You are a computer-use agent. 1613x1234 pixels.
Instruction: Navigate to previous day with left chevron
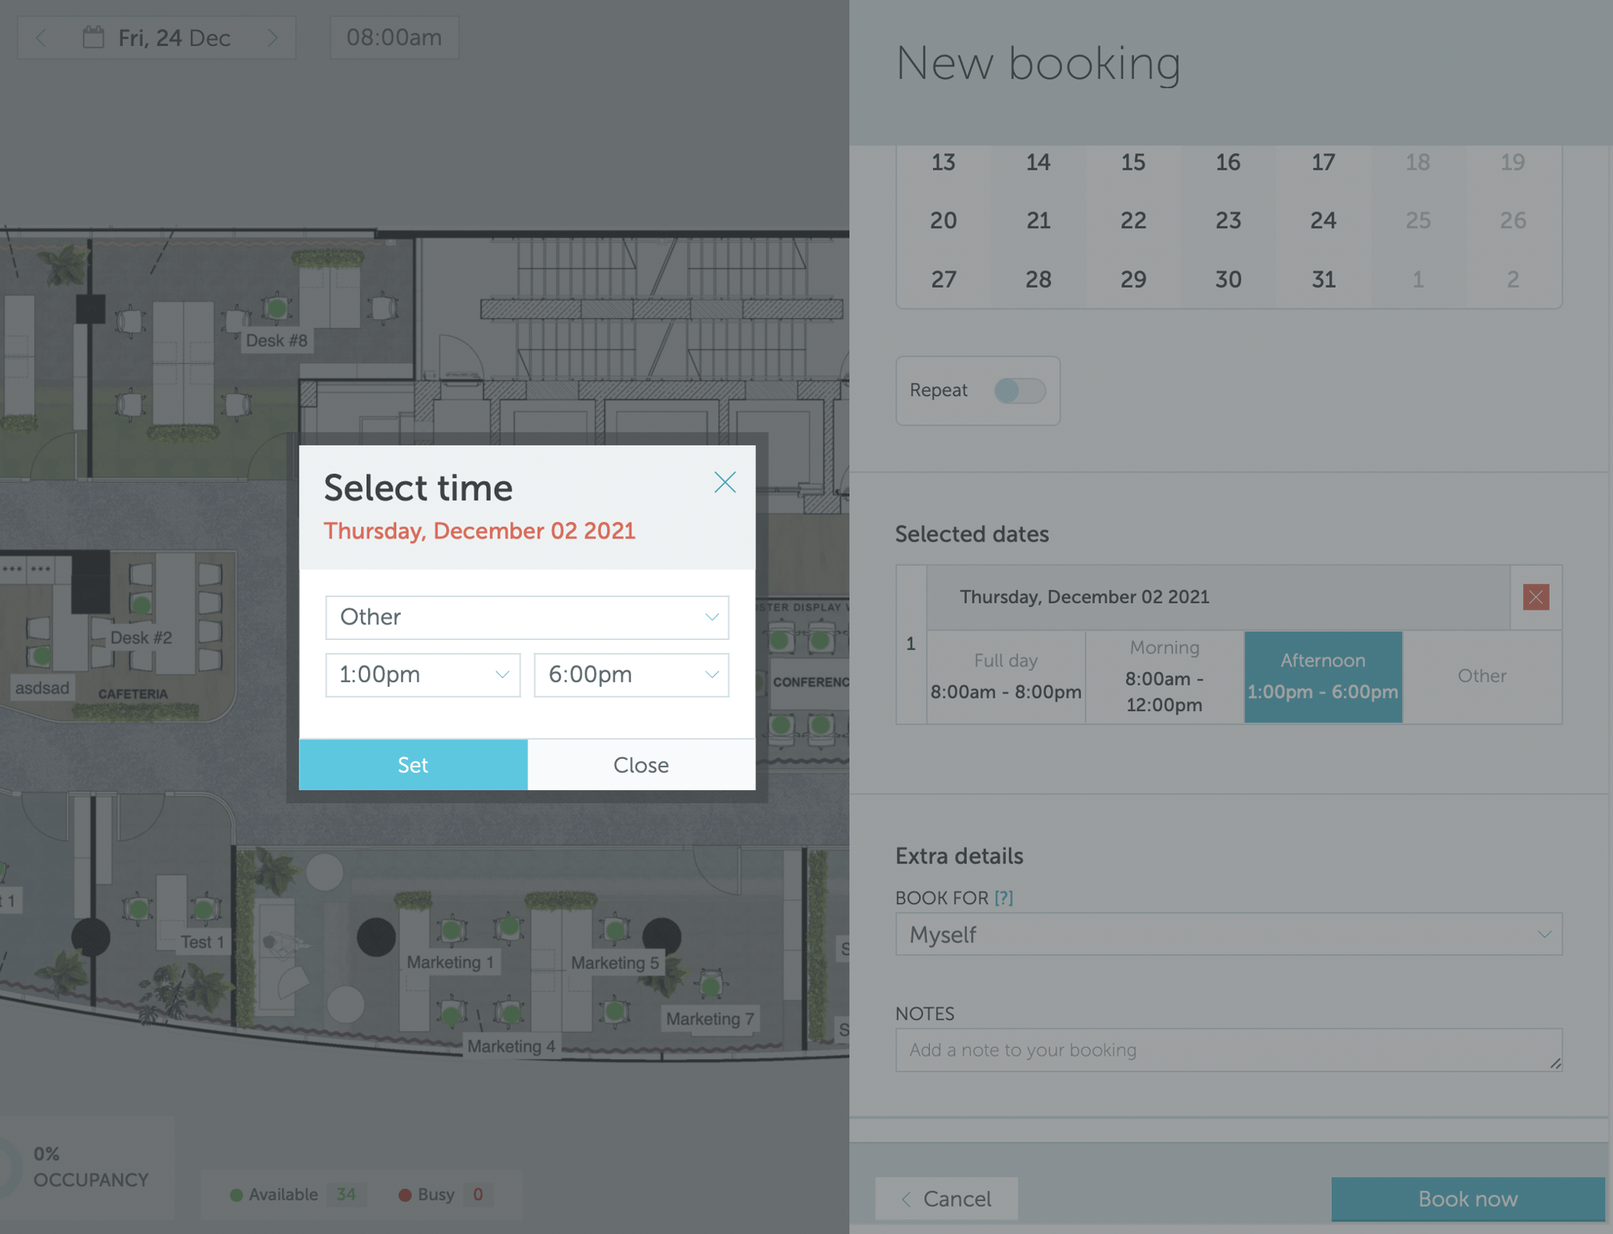click(42, 37)
